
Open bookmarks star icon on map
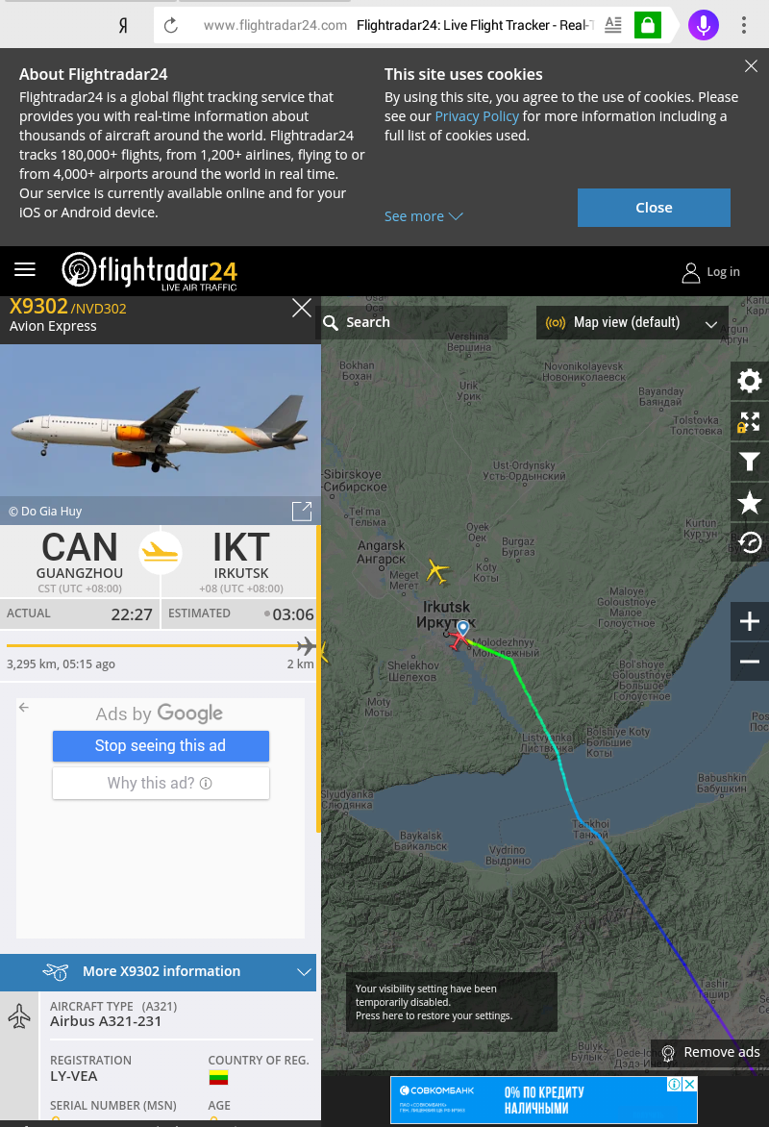(x=749, y=502)
